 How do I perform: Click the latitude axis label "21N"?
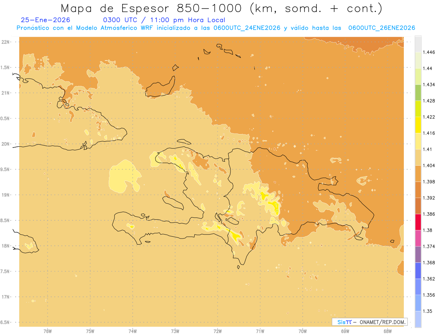pos(5,93)
